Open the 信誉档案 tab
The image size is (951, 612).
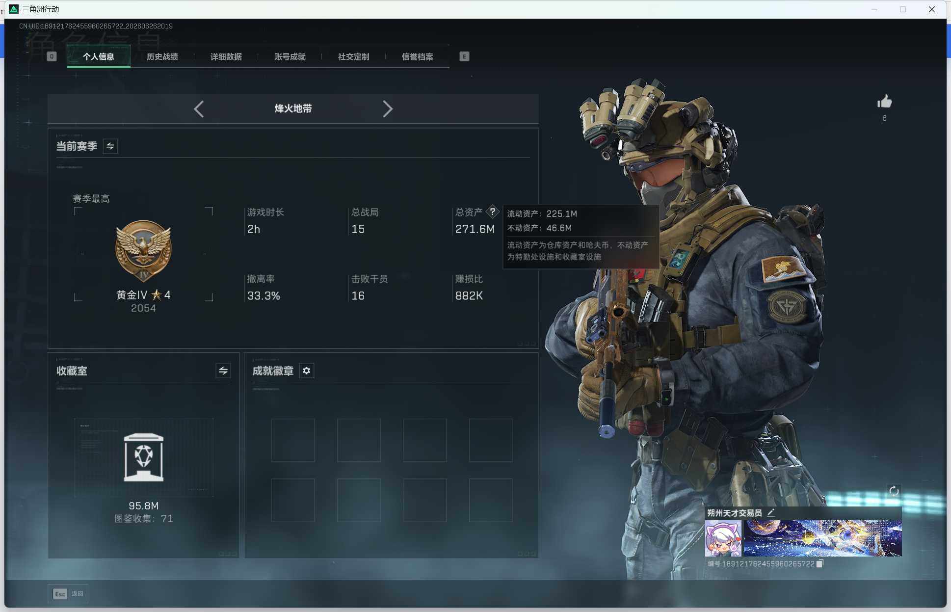click(418, 56)
